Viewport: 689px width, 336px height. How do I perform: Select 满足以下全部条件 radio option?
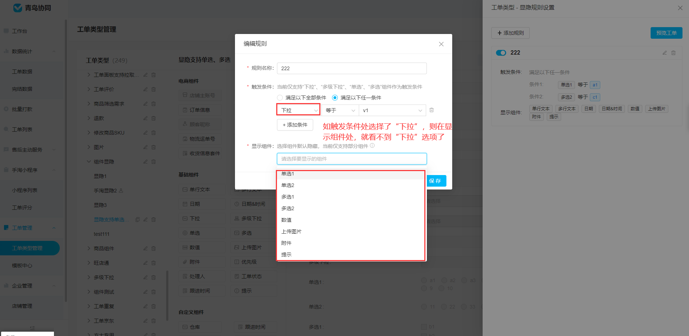pyautogui.click(x=280, y=98)
